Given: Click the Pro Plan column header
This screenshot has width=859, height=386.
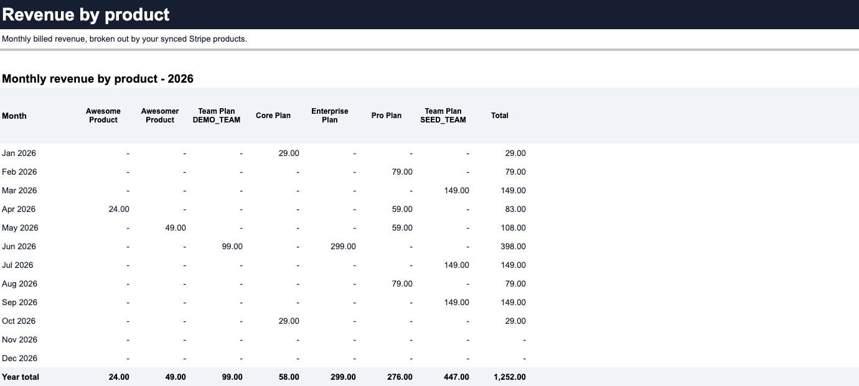Looking at the screenshot, I should (387, 116).
